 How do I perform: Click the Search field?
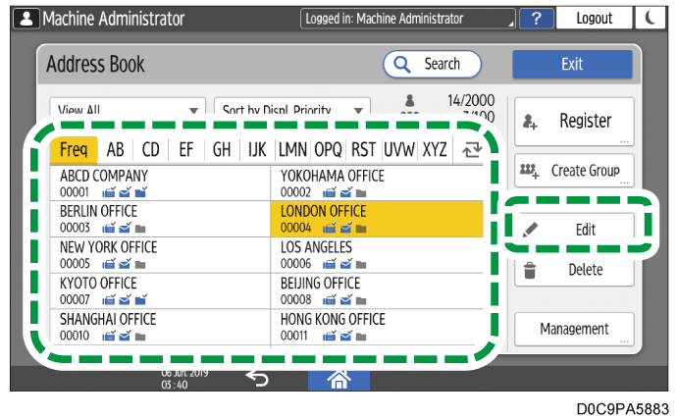pyautogui.click(x=432, y=64)
